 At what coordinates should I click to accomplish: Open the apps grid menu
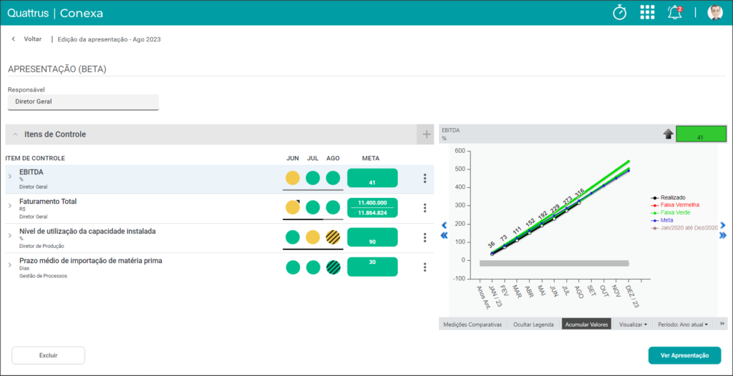[647, 13]
